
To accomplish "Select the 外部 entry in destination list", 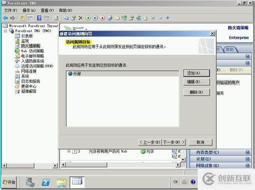I will [123, 74].
